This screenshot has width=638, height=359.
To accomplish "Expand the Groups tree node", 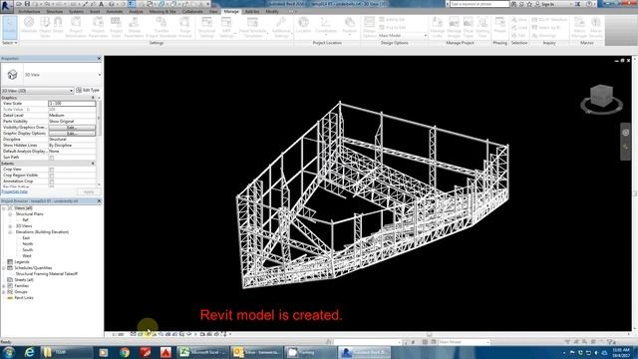I will pyautogui.click(x=4, y=292).
